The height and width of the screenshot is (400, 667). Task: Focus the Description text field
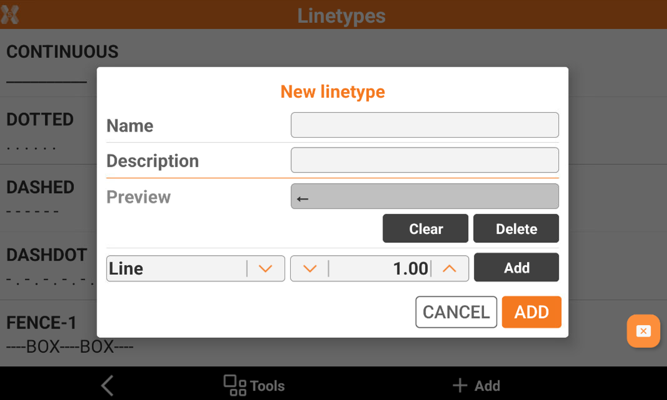click(x=425, y=160)
